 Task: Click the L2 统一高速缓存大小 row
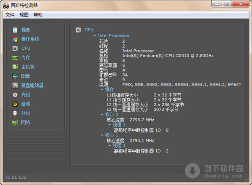point(145,105)
